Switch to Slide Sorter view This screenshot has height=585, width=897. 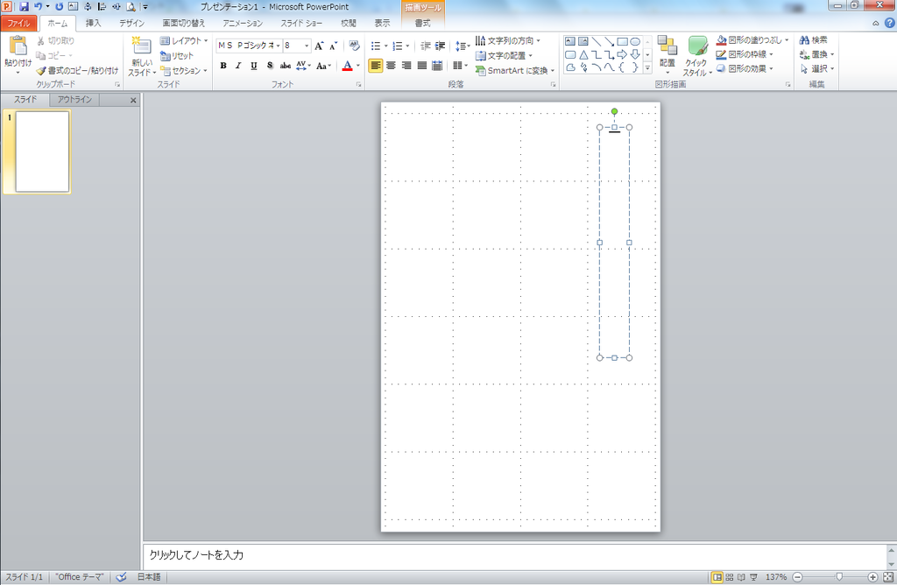pos(730,577)
